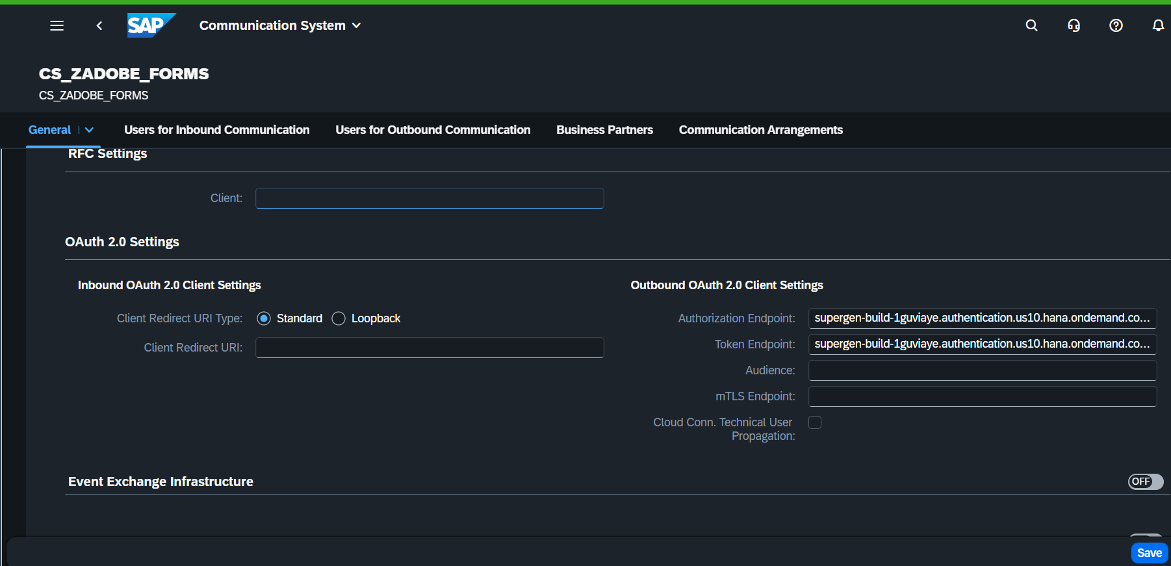Select the Standard redirect URI type
The width and height of the screenshot is (1171, 566).
[264, 318]
